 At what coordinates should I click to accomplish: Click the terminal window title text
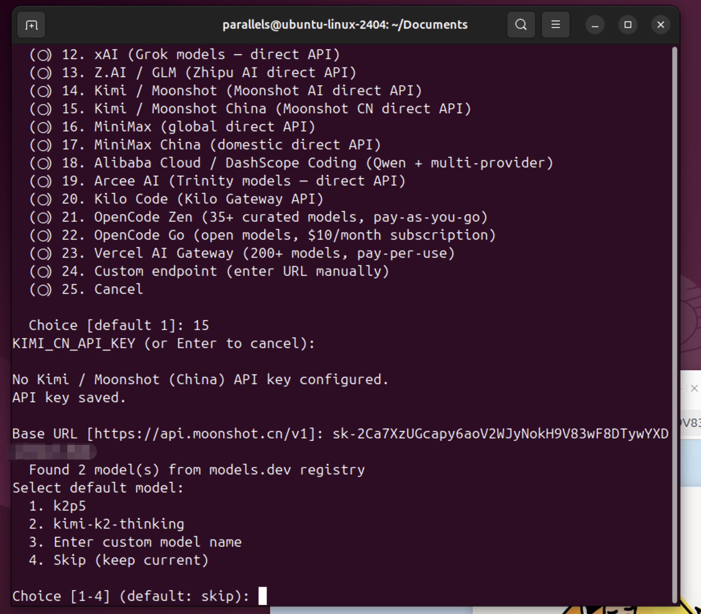[345, 25]
